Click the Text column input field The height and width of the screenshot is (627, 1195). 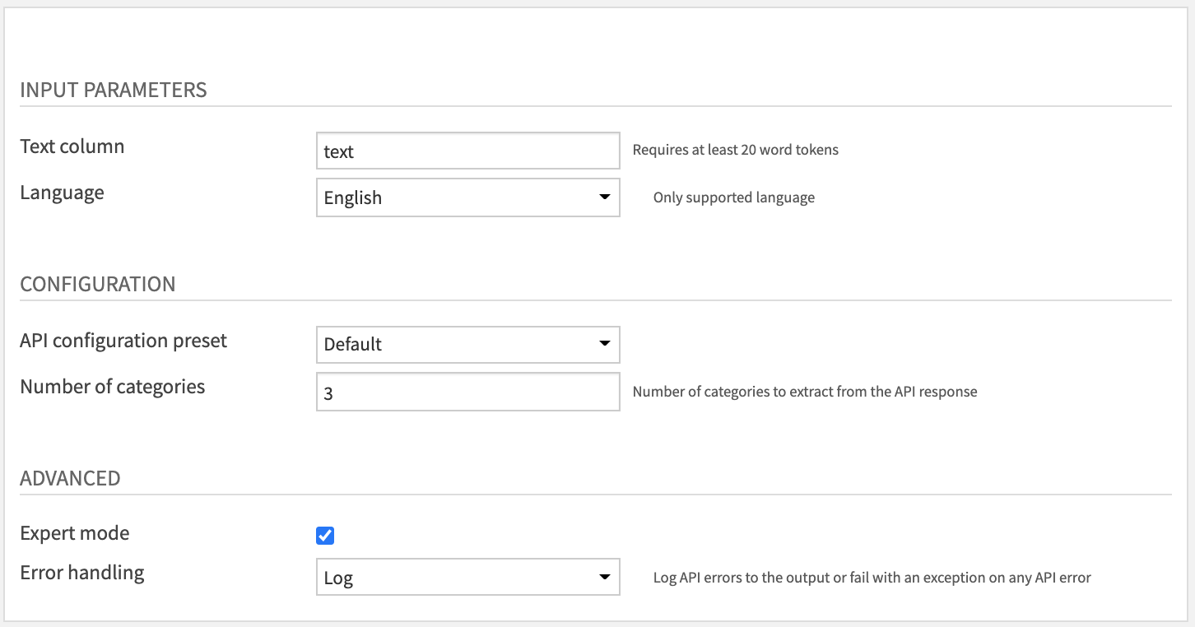(x=467, y=150)
